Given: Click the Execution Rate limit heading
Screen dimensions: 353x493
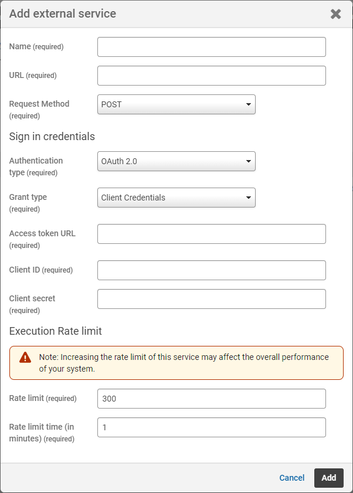Looking at the screenshot, I should coord(56,331).
